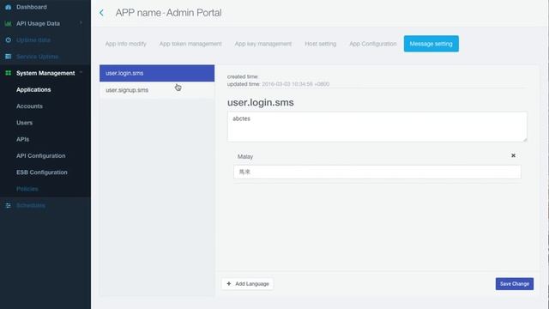Switch to App token management tab
This screenshot has width=549, height=309.
[190, 44]
